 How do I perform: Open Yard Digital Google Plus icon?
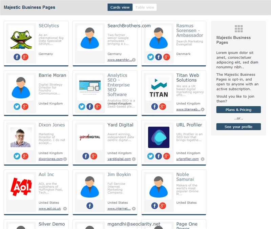pos(94,156)
